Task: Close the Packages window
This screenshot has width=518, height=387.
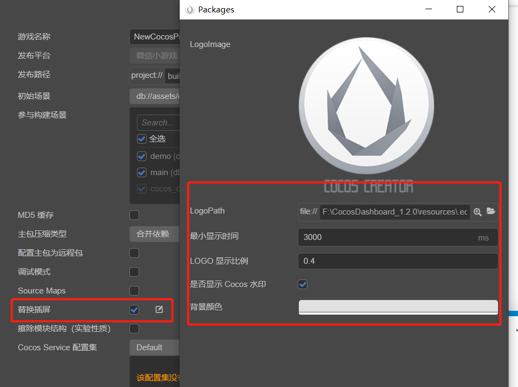Action: pos(492,9)
